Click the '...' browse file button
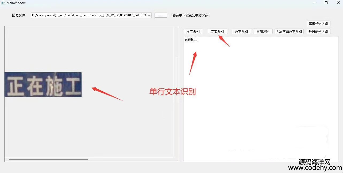 pyautogui.click(x=161, y=15)
